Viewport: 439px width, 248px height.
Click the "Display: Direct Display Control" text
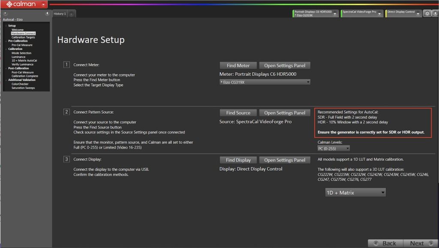point(251,169)
